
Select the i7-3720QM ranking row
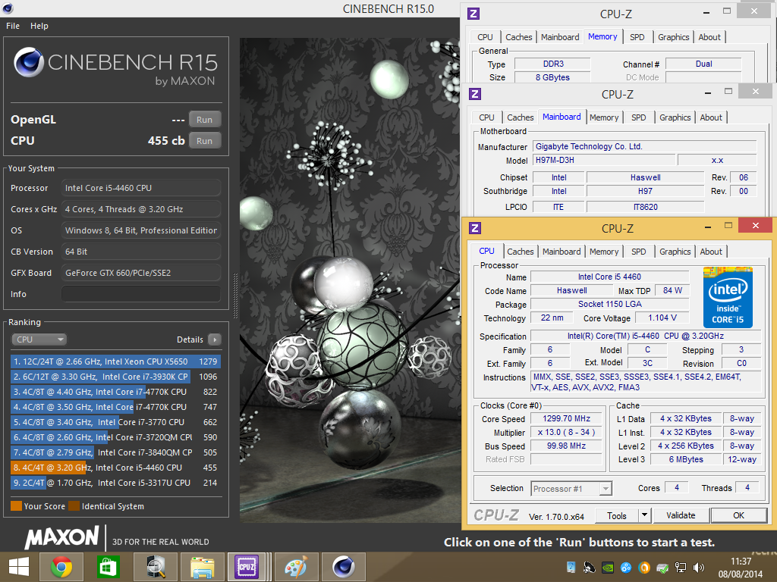115,437
